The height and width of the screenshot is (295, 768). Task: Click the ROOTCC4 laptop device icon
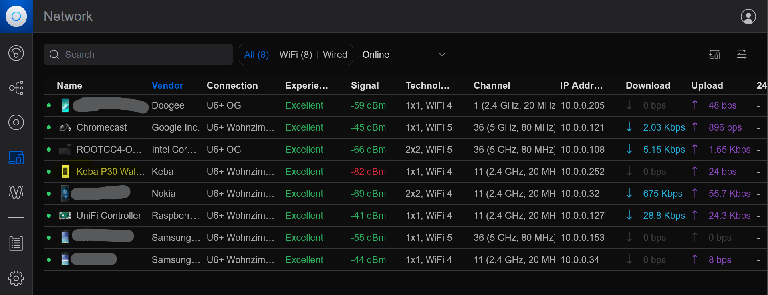(65, 150)
